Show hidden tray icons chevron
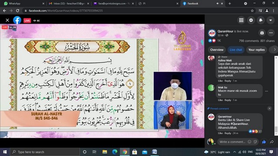The image size is (278, 156). [235, 152]
